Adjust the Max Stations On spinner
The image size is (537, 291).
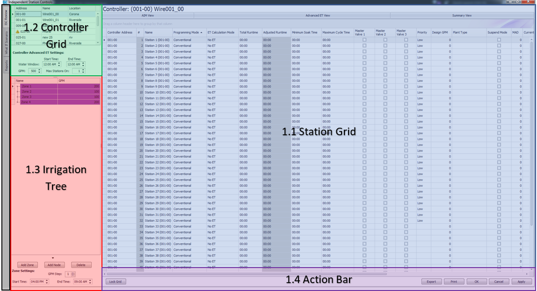(x=83, y=71)
